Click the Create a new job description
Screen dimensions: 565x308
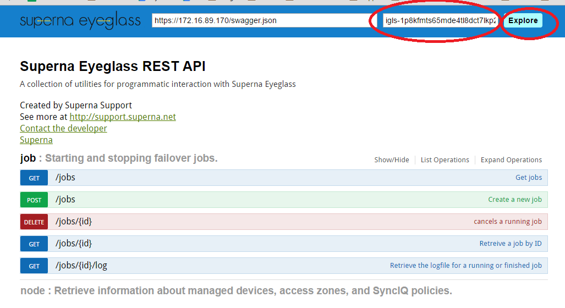515,200
